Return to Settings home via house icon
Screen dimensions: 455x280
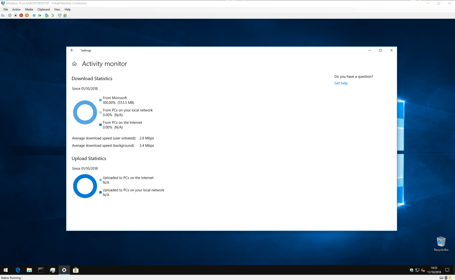tap(74, 64)
